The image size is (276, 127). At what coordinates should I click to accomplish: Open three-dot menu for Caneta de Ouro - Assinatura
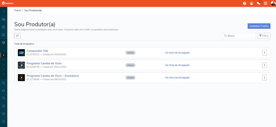[x=264, y=78]
